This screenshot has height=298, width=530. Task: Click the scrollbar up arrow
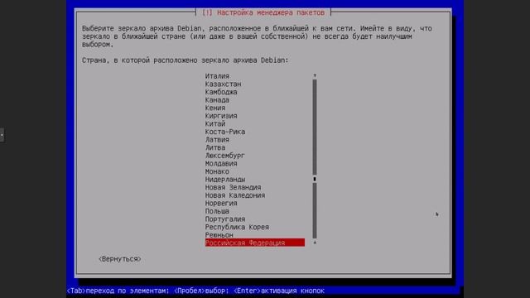coord(315,75)
